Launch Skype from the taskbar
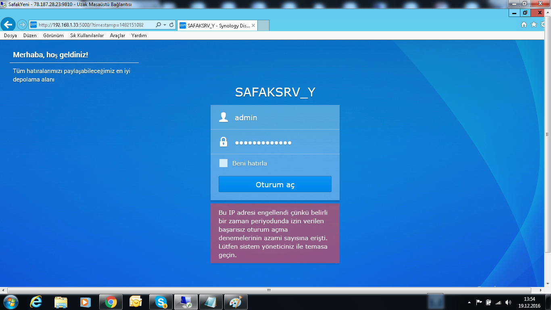This screenshot has width=551, height=310. point(161,302)
